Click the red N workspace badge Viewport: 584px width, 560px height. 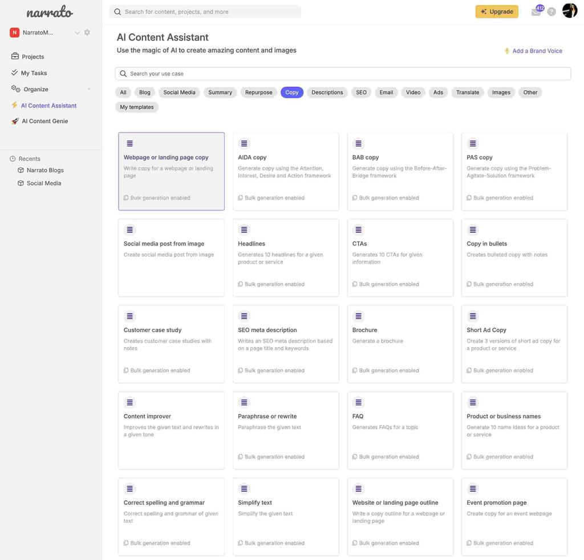click(x=14, y=33)
